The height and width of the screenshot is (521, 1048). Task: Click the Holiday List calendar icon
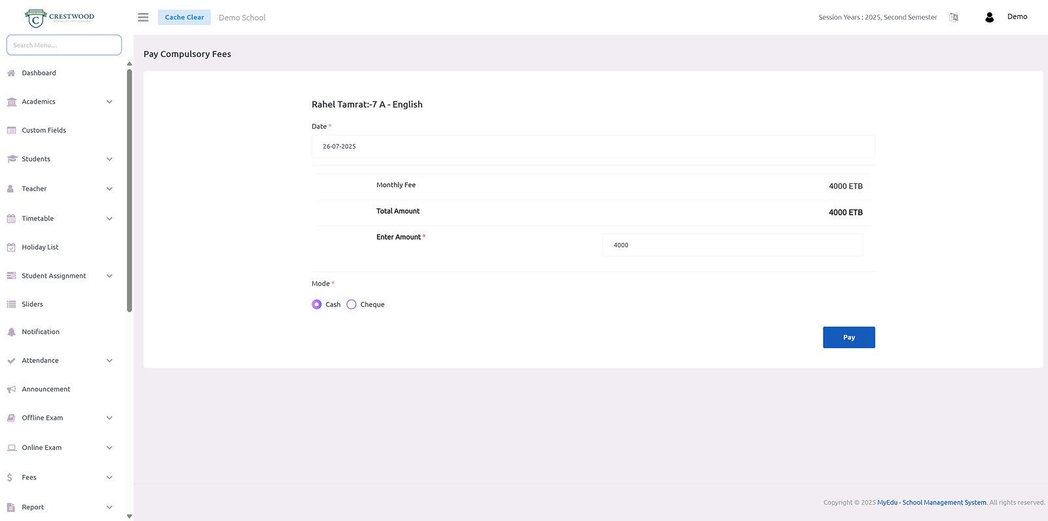[x=11, y=247]
